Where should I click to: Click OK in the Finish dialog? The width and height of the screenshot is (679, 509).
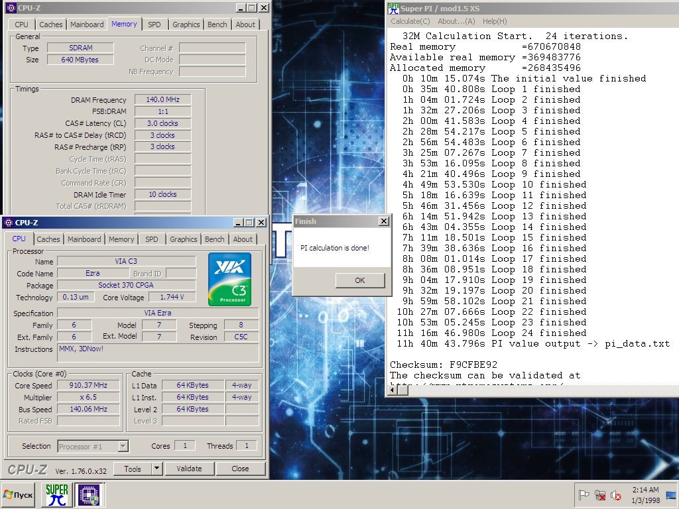click(360, 280)
